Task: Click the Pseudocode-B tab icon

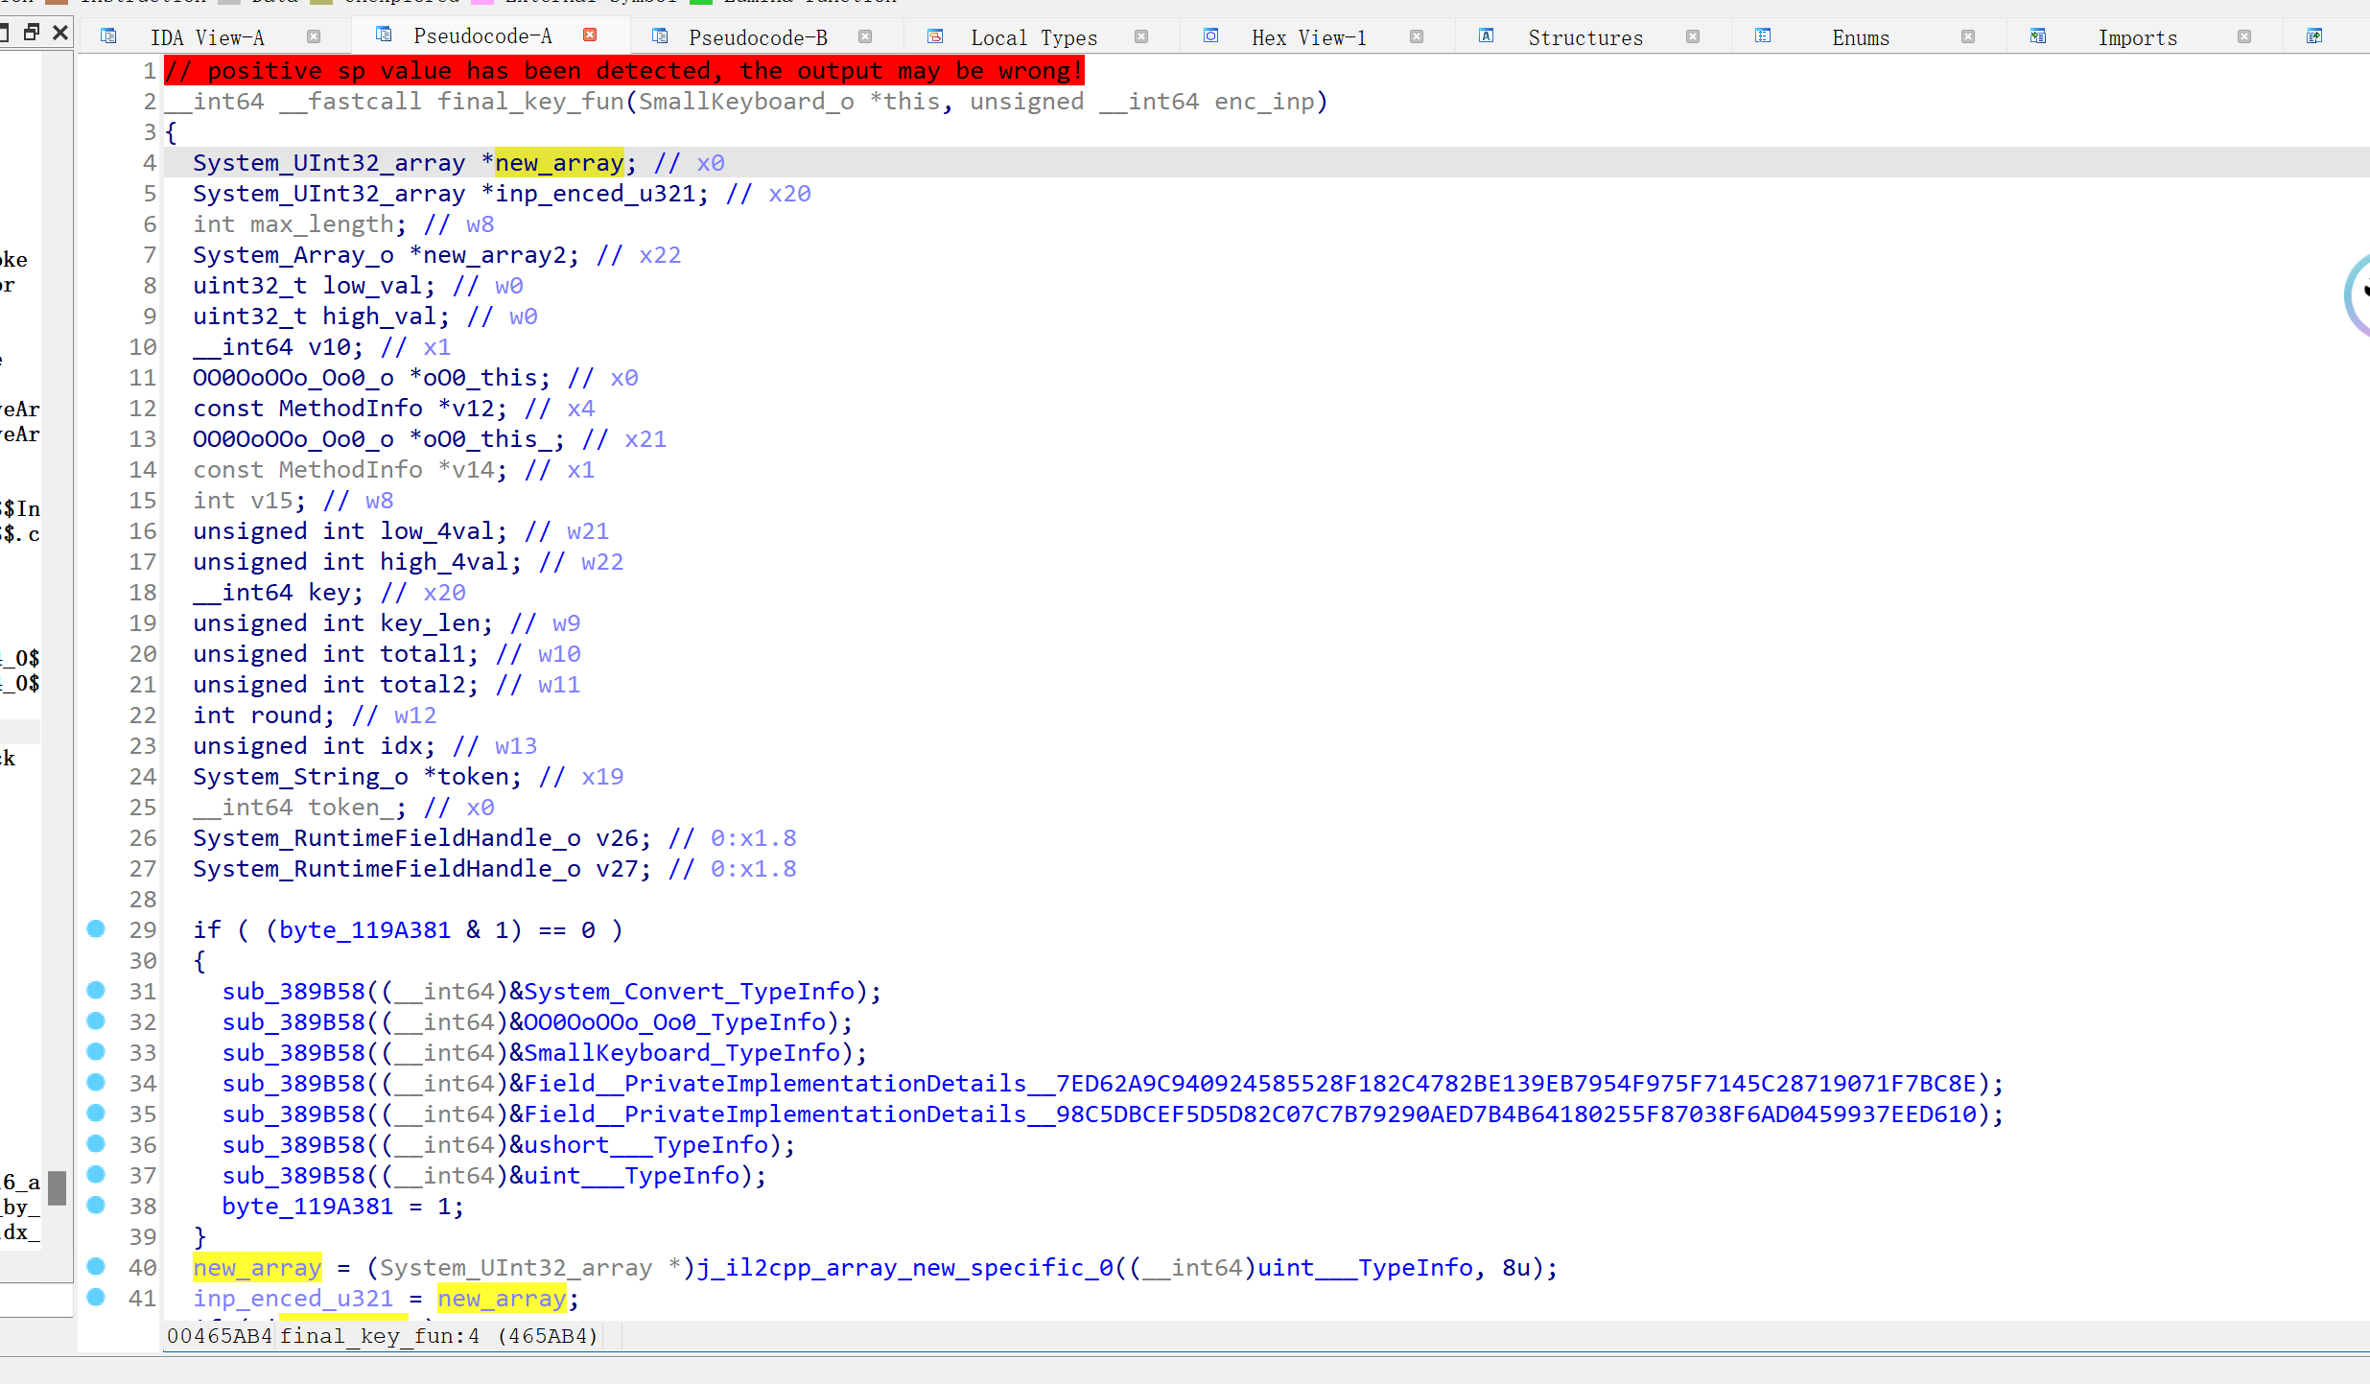Action: pos(660,36)
